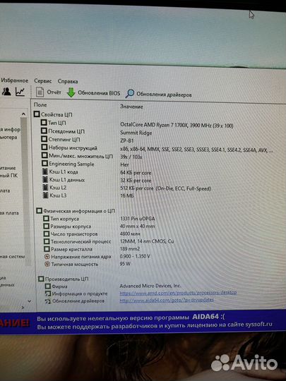Viewport: 286px width, 381px height.
Task: Select the Кэш L3 chip icon
Action: [x=44, y=195]
